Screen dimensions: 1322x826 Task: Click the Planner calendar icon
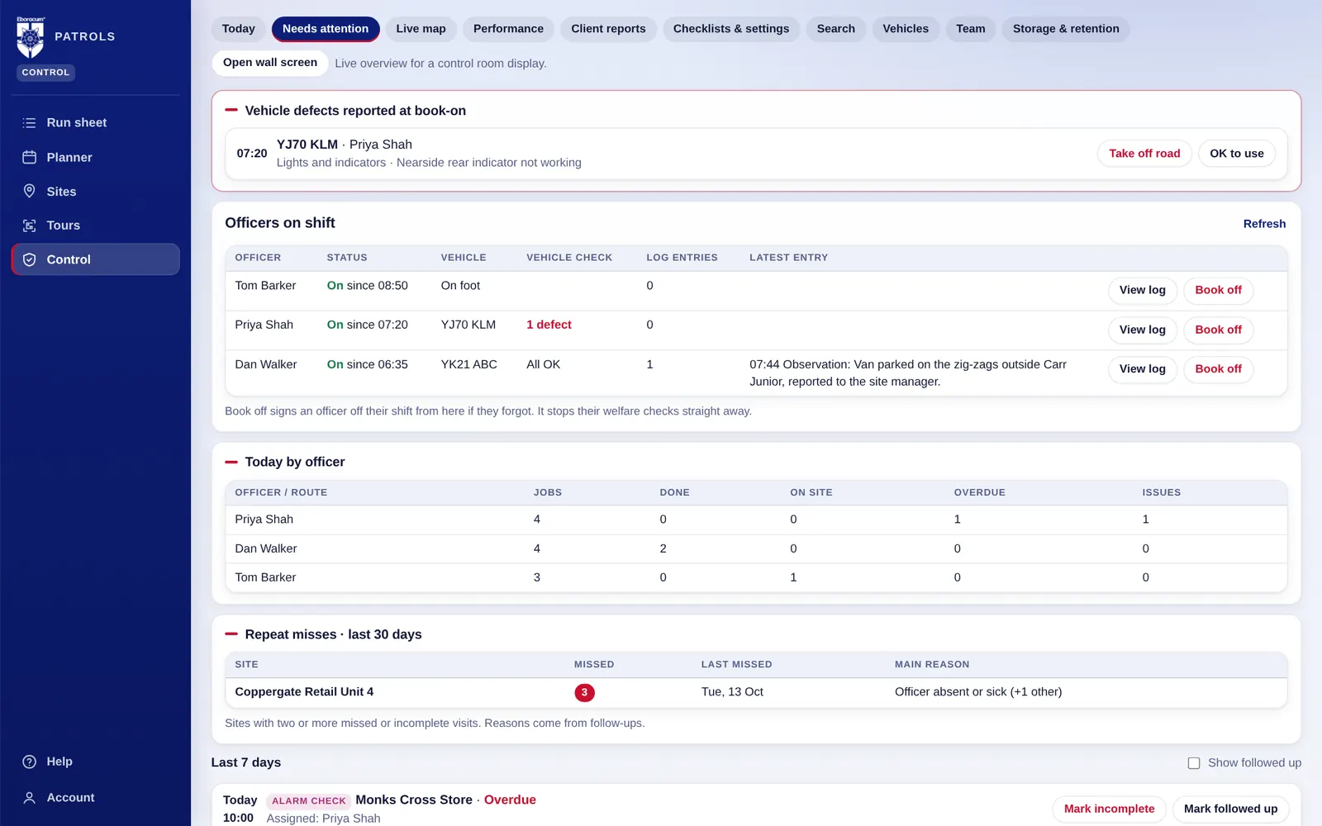(x=30, y=157)
